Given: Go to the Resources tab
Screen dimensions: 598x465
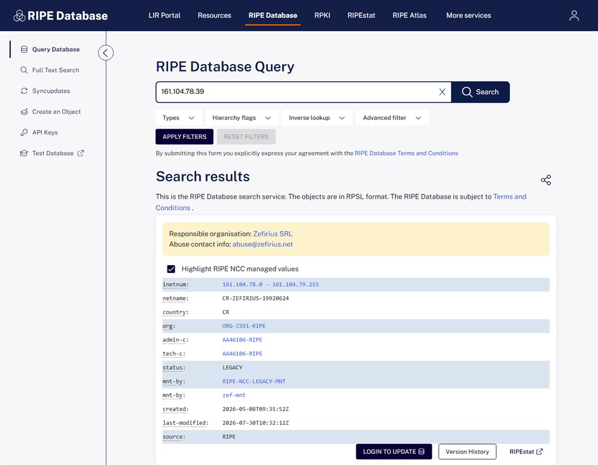Looking at the screenshot, I should 214,16.
